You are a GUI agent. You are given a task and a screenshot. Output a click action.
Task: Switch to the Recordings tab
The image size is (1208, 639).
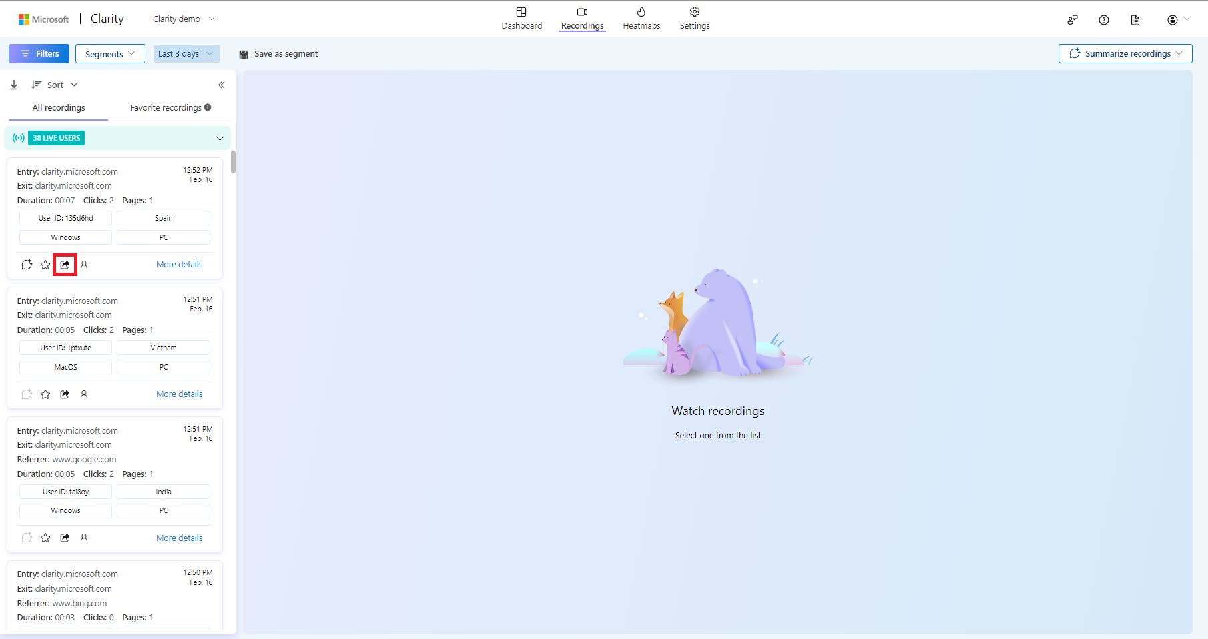coord(582,19)
